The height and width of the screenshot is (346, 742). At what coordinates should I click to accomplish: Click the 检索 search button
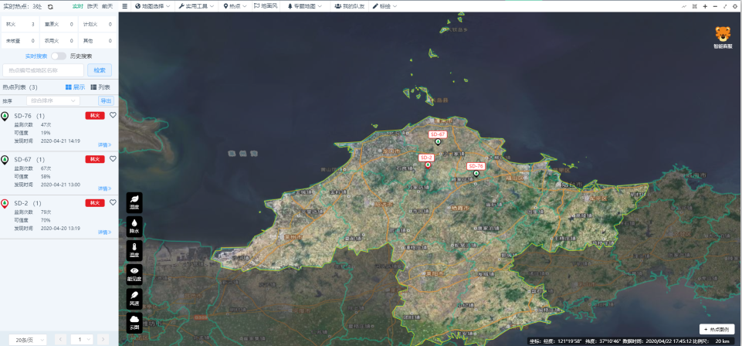tap(100, 70)
